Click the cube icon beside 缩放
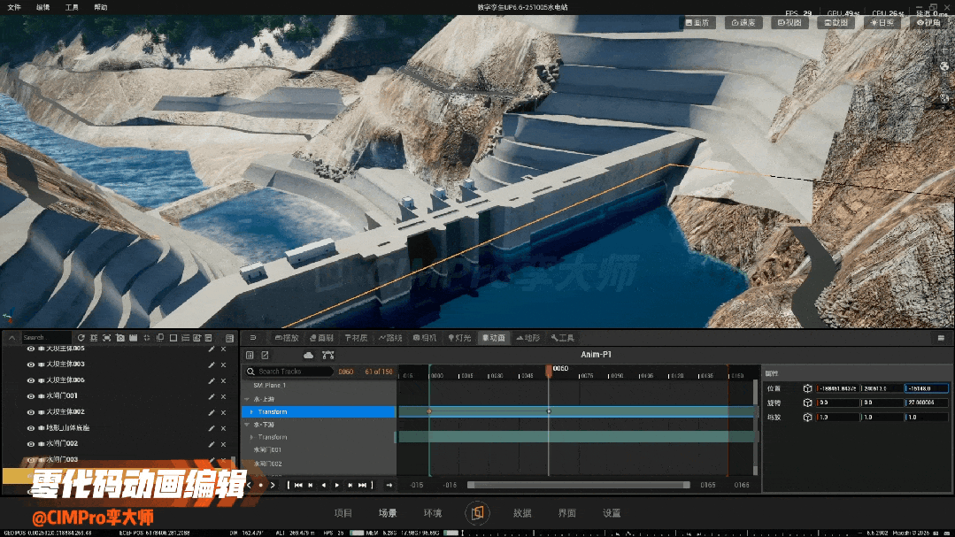The width and height of the screenshot is (955, 537). pos(807,417)
